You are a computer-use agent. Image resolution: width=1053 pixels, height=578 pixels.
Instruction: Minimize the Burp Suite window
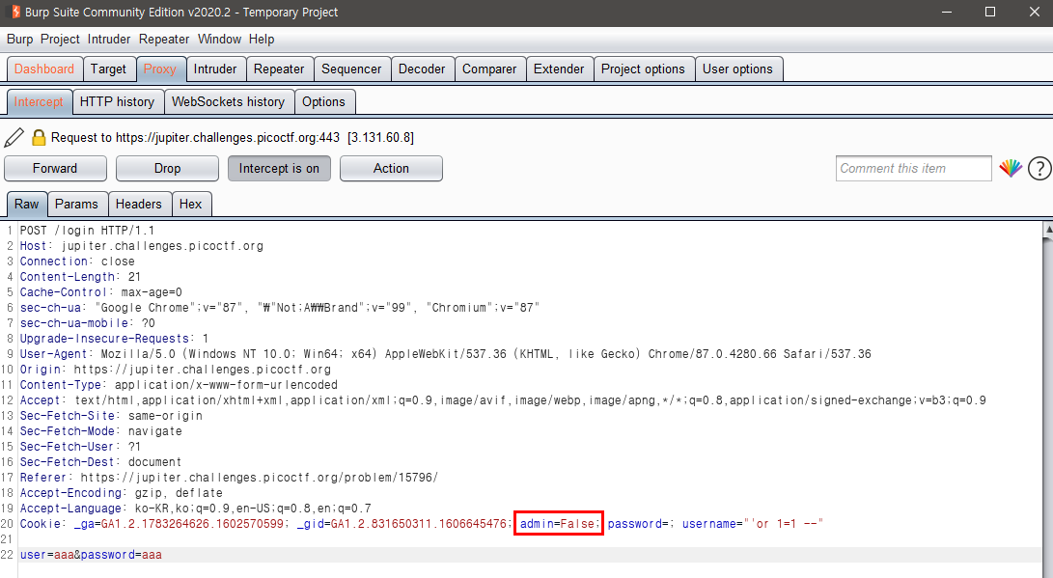(946, 13)
